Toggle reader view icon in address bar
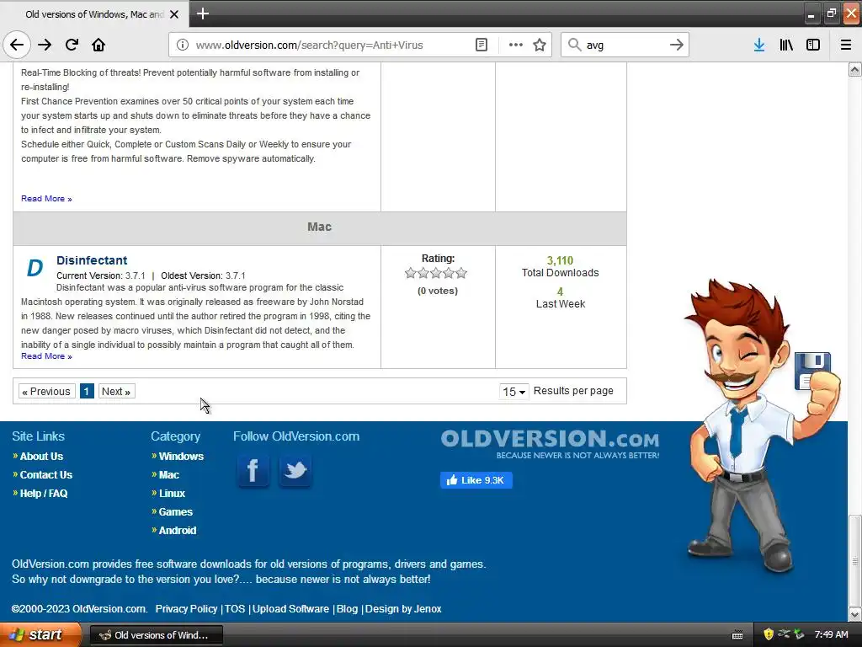This screenshot has height=647, width=862. 481,45
